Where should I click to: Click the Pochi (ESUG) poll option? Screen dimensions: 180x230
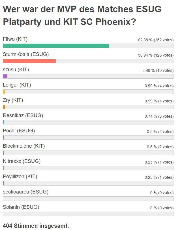tap(19, 131)
